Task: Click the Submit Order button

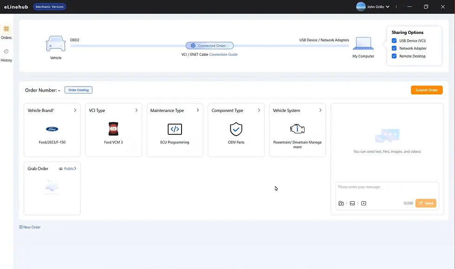Action: [427, 90]
